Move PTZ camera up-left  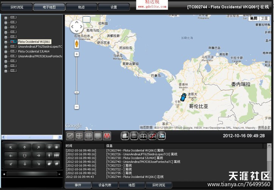pyautogui.click(x=11, y=148)
